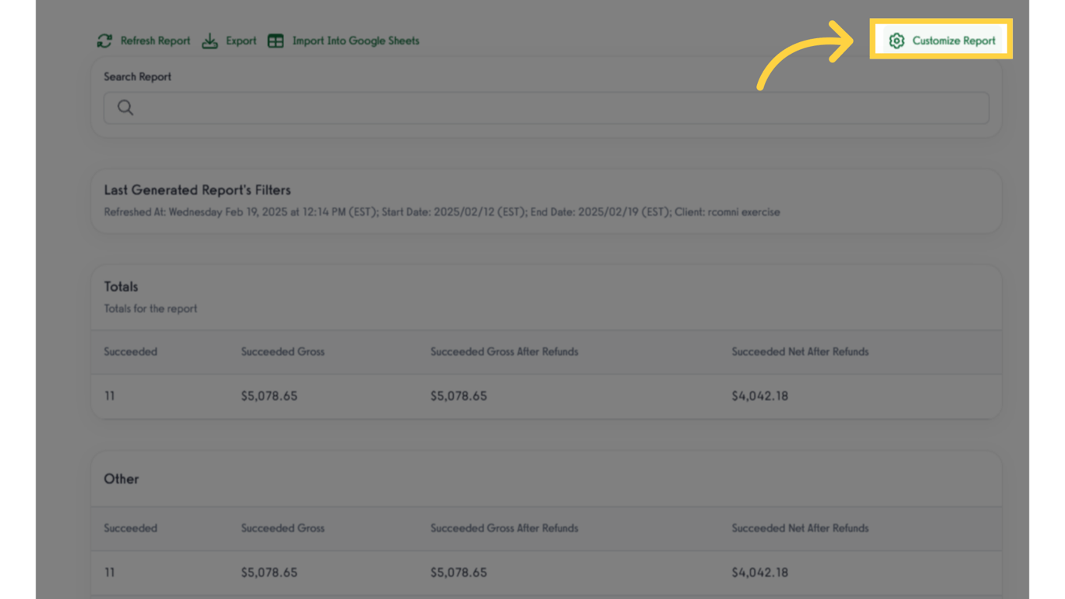The width and height of the screenshot is (1065, 599).
Task: Click the Export text link
Action: point(241,41)
